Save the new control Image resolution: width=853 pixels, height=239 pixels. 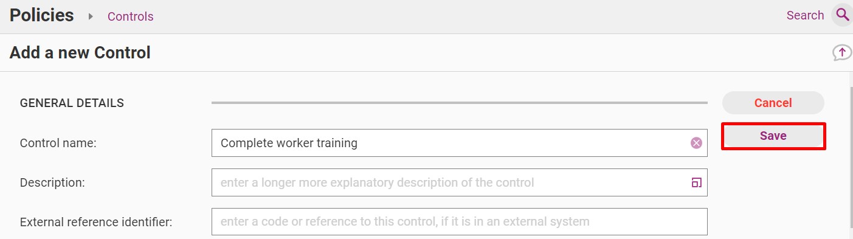coord(773,136)
